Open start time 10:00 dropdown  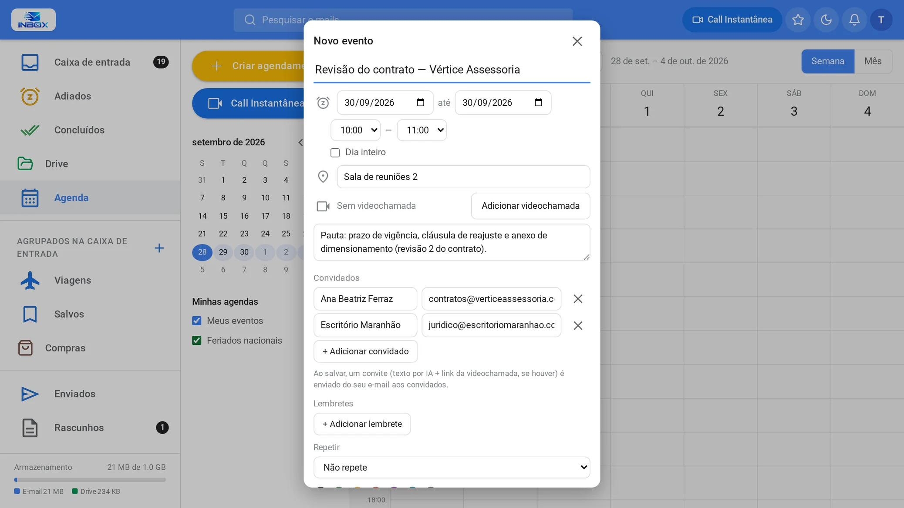click(355, 130)
